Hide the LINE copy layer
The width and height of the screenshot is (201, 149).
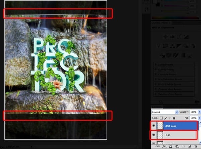pos(153,126)
